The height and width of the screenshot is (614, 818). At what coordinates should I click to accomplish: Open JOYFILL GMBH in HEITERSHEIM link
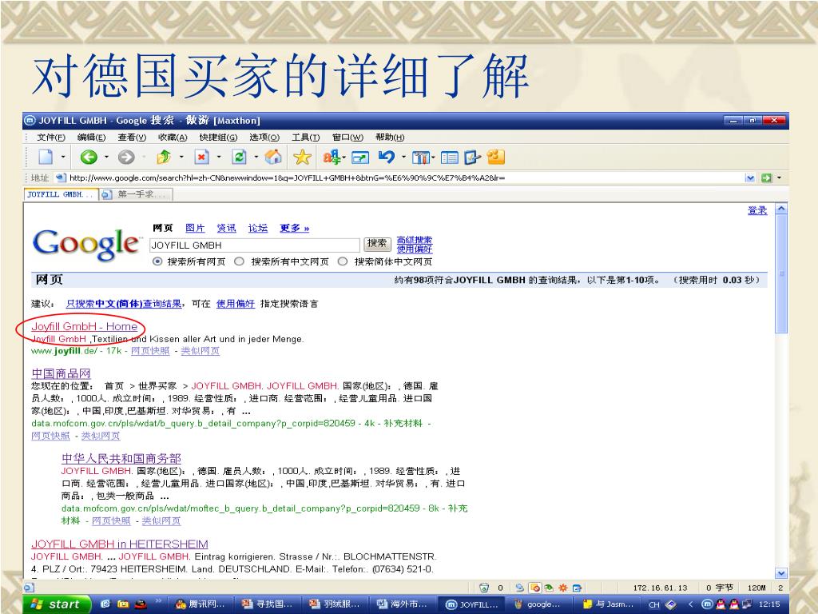pyautogui.click(x=120, y=544)
